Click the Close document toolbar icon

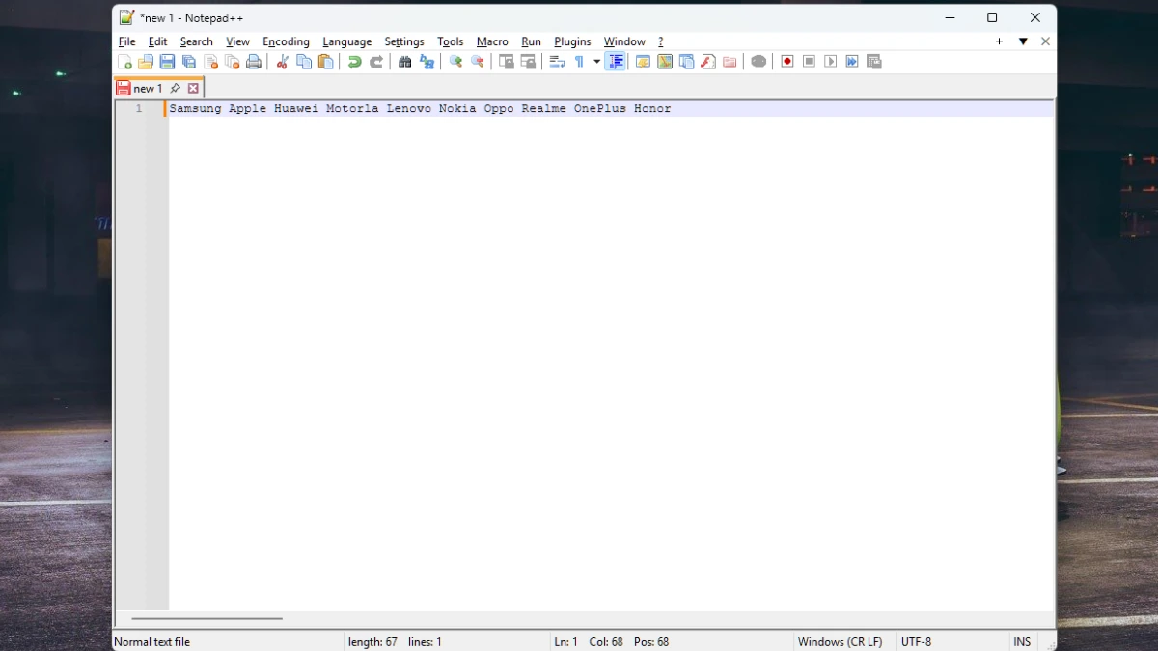(x=210, y=62)
